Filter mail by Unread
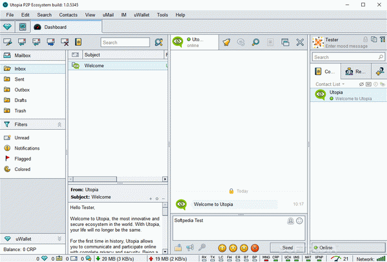Viewport: 387px width, 262px height. tap(33, 137)
